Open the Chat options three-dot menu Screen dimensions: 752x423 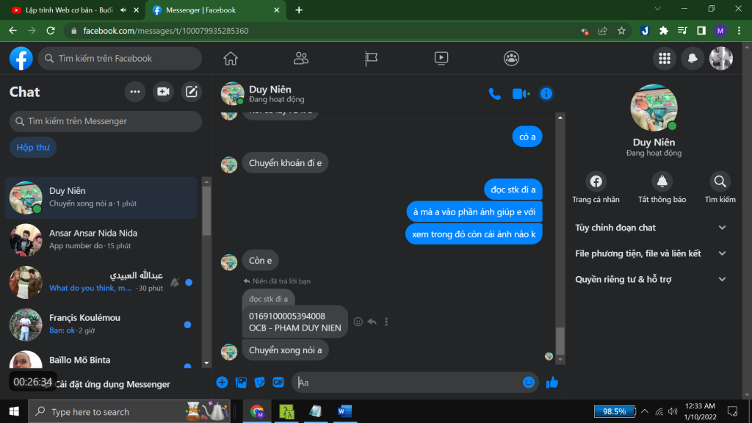point(134,92)
